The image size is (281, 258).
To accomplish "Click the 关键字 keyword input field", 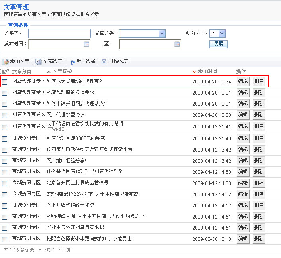I will 59,33.
